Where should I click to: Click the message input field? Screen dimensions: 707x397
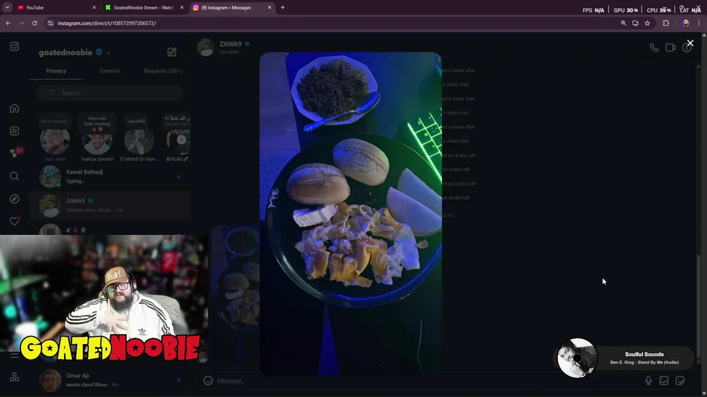click(428, 380)
